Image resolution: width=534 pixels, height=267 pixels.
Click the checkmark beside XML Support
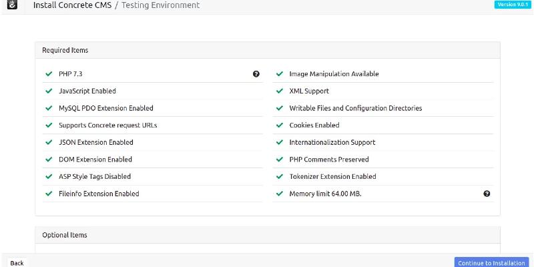tap(279, 91)
